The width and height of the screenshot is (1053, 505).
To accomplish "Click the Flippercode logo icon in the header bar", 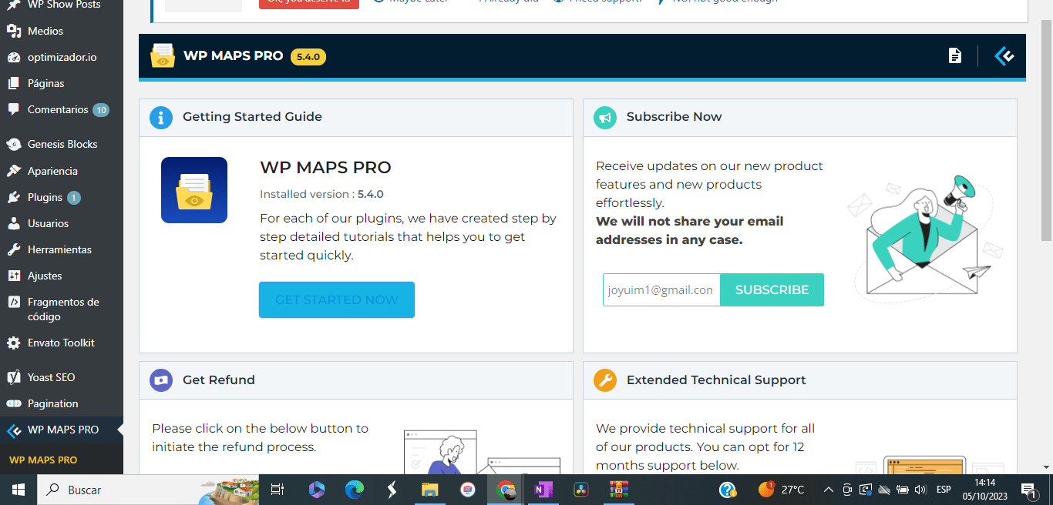I will click(x=1004, y=55).
